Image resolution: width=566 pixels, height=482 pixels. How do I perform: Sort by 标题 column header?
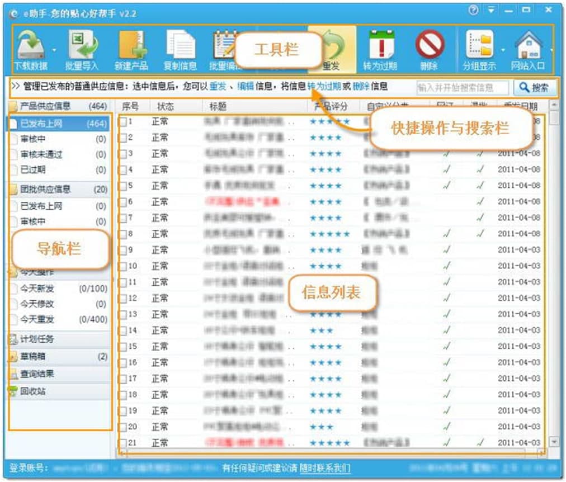coord(218,106)
